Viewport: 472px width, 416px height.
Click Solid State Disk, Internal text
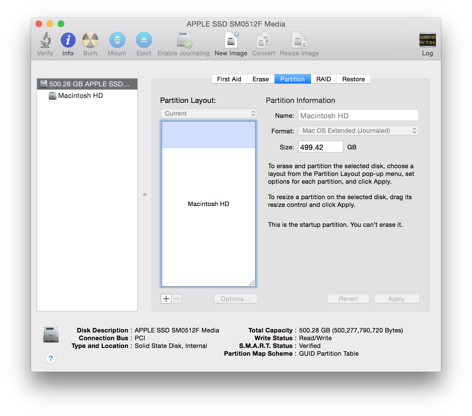tap(171, 346)
